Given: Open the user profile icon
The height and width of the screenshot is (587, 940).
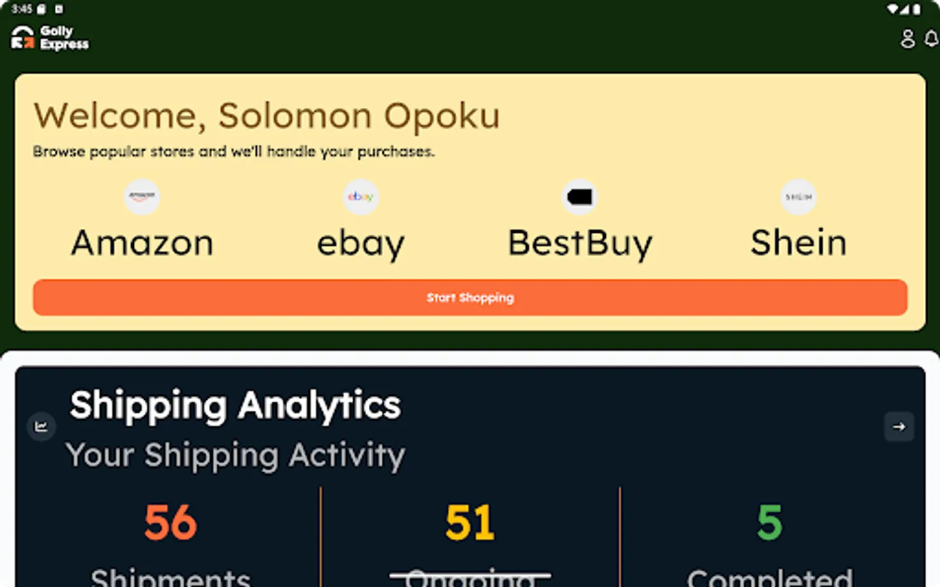Looking at the screenshot, I should click(x=907, y=38).
